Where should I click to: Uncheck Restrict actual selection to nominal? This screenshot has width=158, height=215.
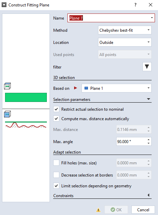pyautogui.click(x=56, y=109)
